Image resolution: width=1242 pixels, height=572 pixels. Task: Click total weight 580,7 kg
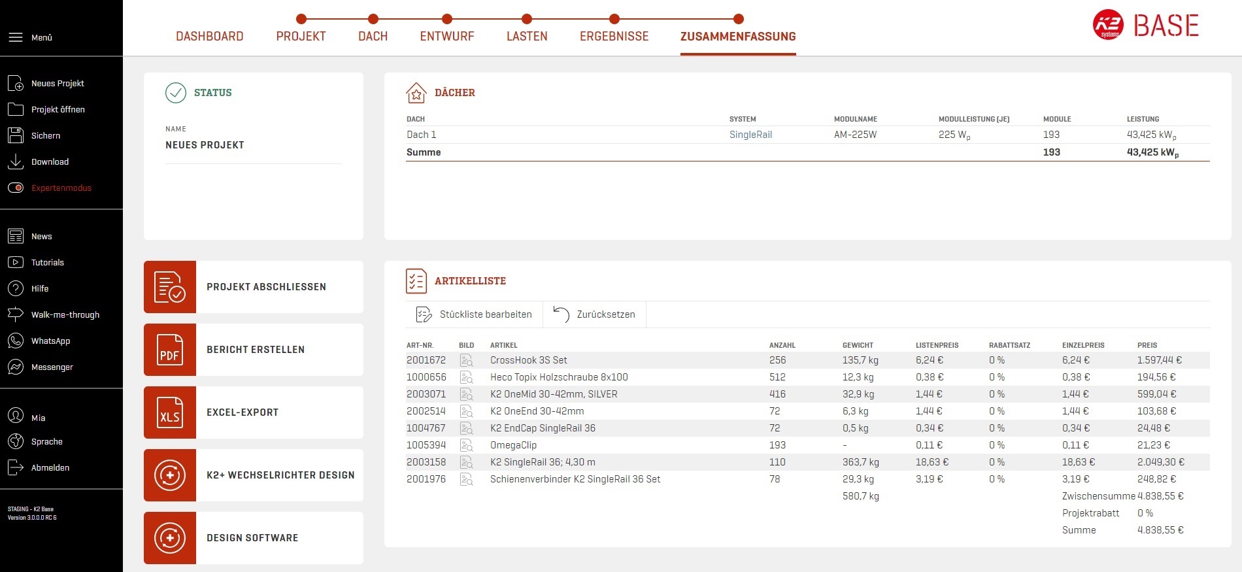click(x=861, y=496)
